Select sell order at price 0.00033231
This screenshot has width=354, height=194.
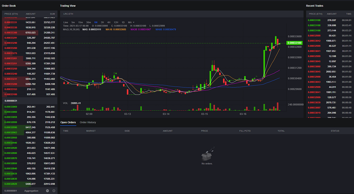[30, 79]
